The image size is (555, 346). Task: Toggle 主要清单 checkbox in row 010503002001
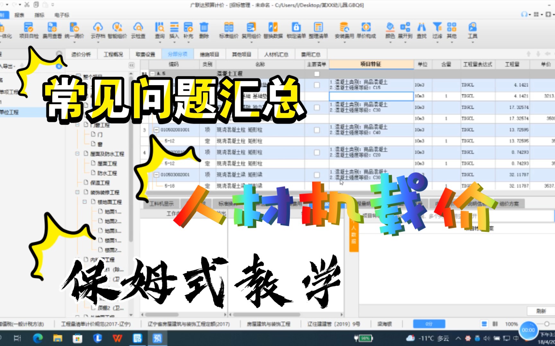317,175
